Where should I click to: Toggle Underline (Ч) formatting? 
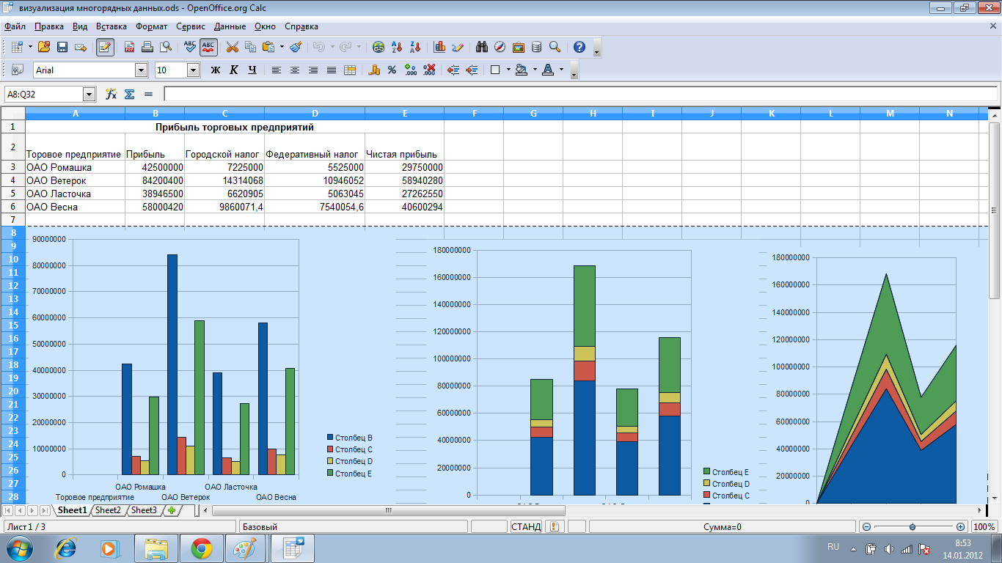(252, 70)
